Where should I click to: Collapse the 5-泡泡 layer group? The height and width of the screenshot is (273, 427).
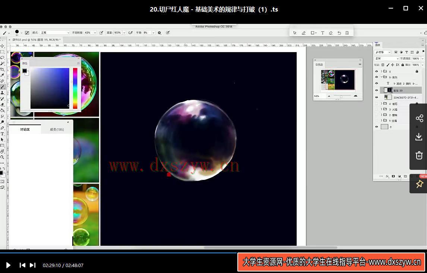coord(382,77)
